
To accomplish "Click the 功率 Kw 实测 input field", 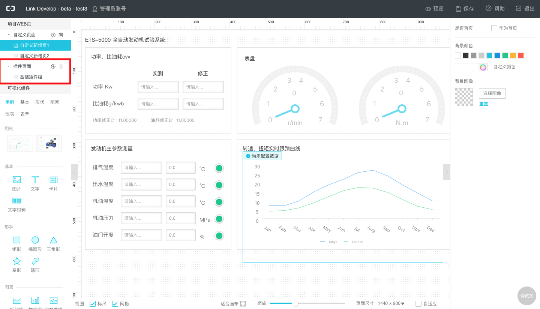I will pyautogui.click(x=158, y=87).
